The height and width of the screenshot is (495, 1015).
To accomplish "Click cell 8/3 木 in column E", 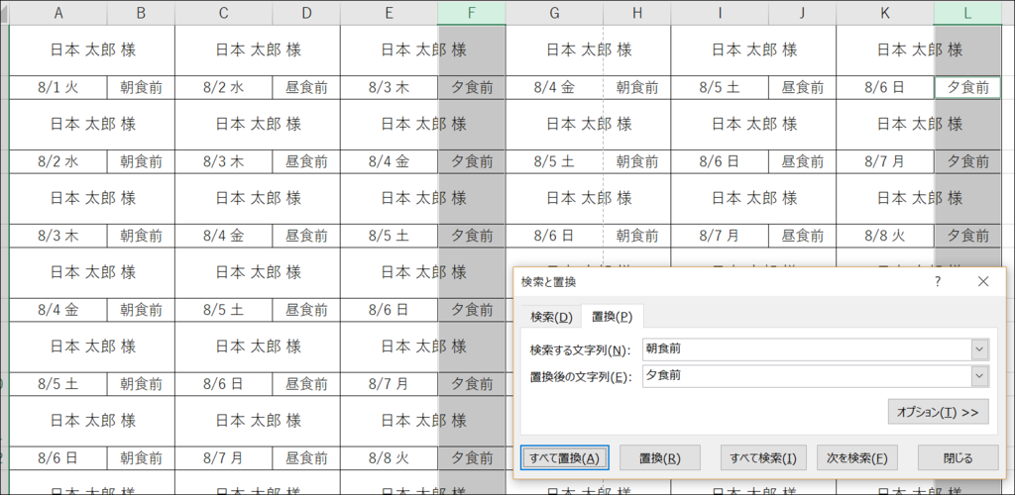I will pyautogui.click(x=389, y=87).
